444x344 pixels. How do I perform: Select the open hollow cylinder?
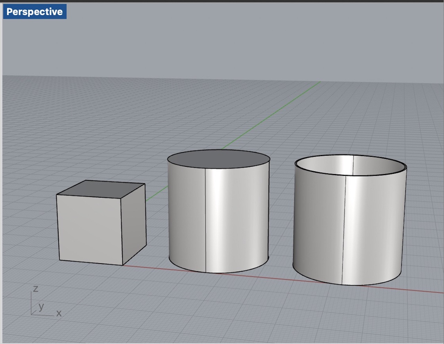pos(350,220)
